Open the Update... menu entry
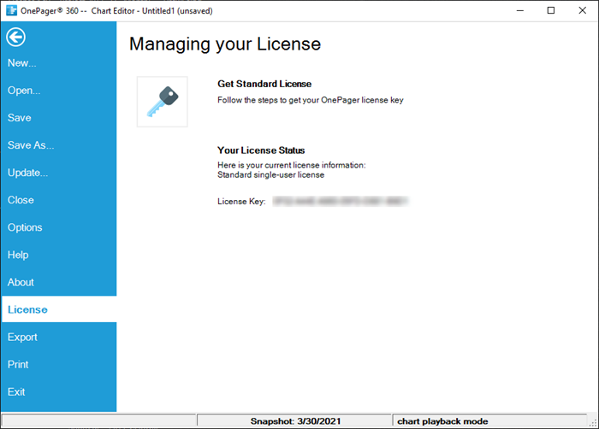This screenshot has width=599, height=429. (x=28, y=173)
